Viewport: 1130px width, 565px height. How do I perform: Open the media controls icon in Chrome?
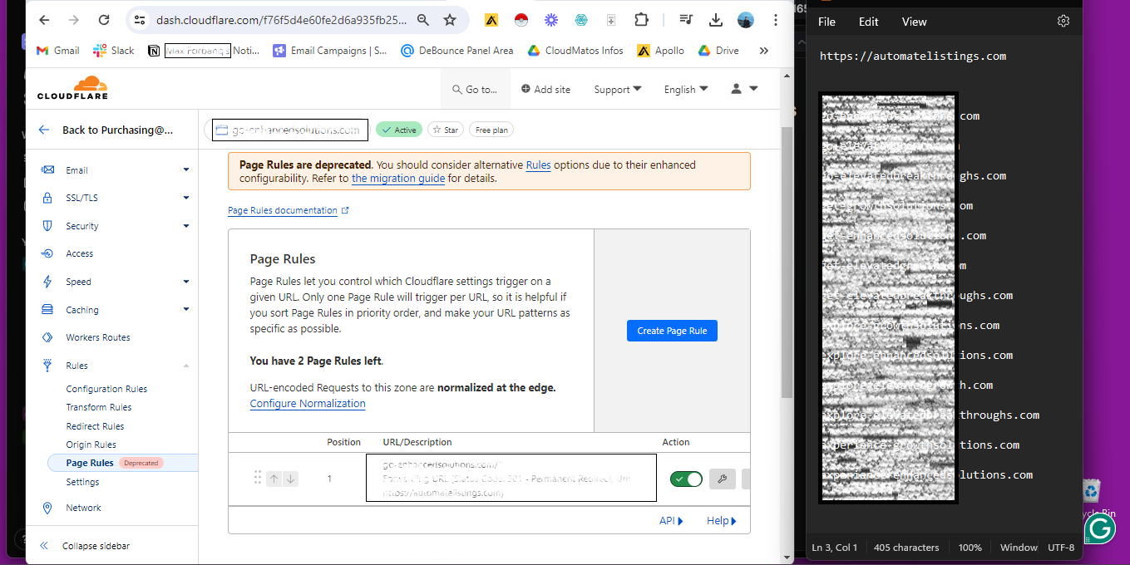pyautogui.click(x=686, y=20)
